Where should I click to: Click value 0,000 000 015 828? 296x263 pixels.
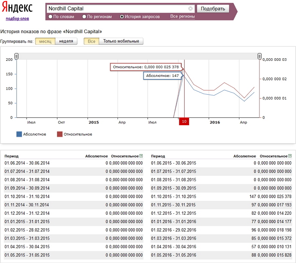(275, 255)
